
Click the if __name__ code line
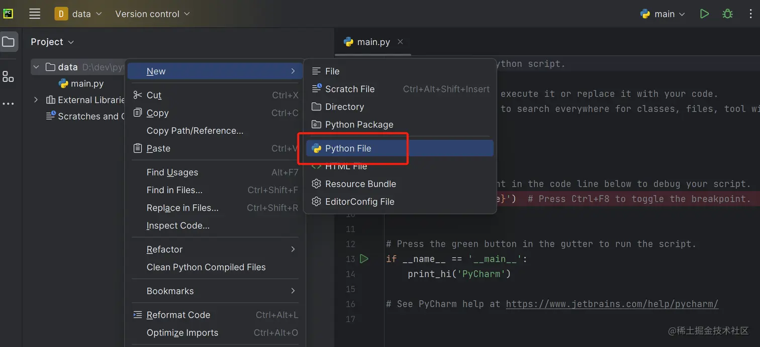point(457,258)
